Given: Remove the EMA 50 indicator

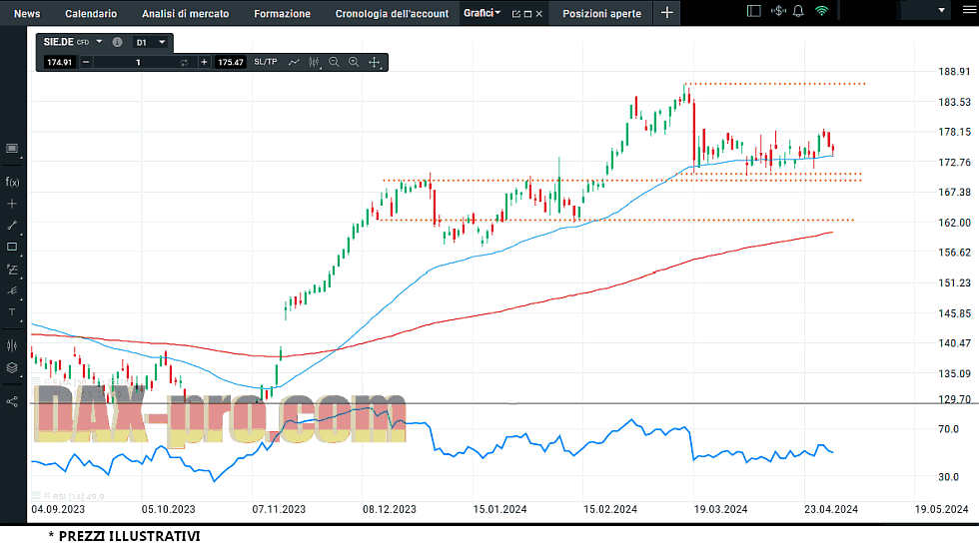Looking at the screenshot, I should click(46, 381).
